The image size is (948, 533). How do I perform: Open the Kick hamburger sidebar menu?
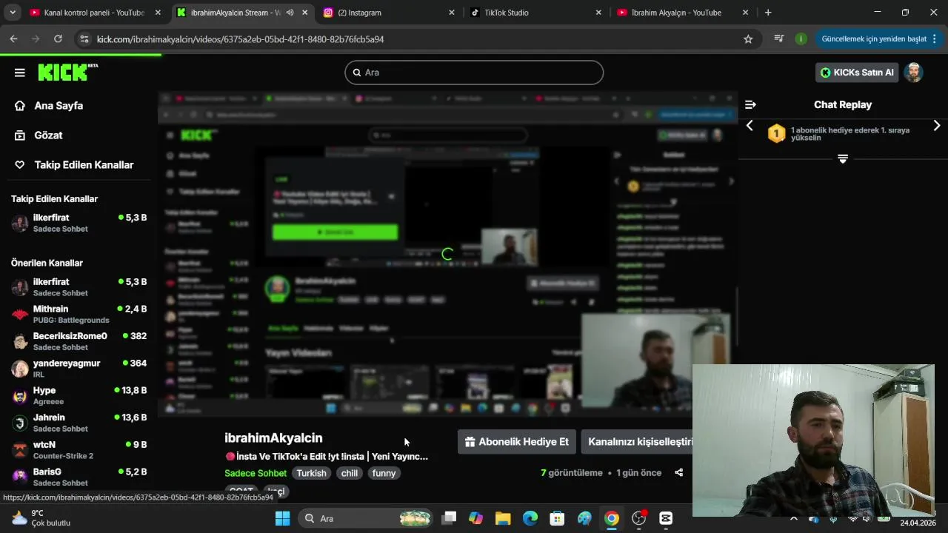20,73
